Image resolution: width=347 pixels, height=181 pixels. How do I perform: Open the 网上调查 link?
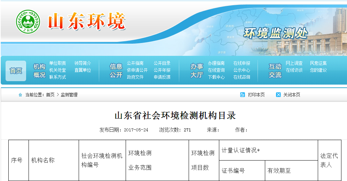click(294, 63)
